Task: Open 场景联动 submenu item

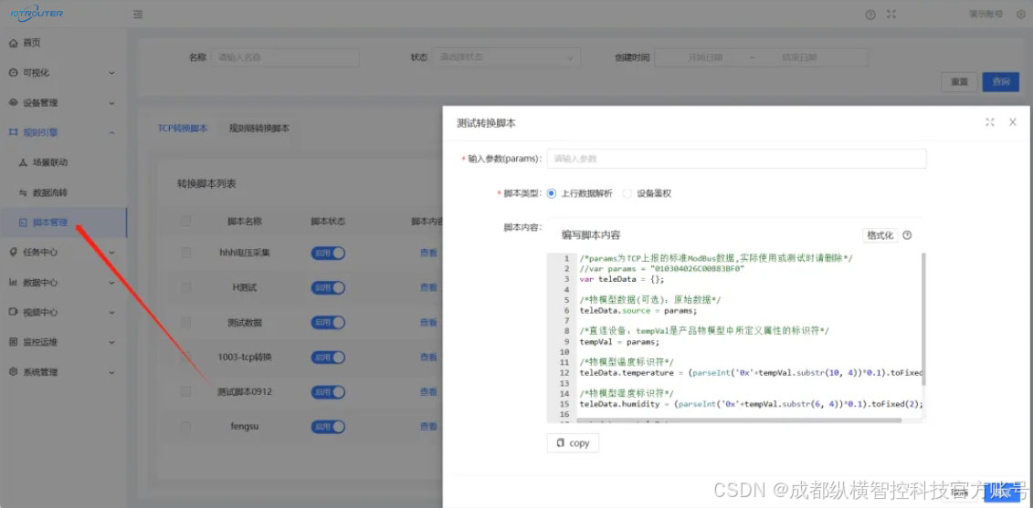Action: [49, 162]
